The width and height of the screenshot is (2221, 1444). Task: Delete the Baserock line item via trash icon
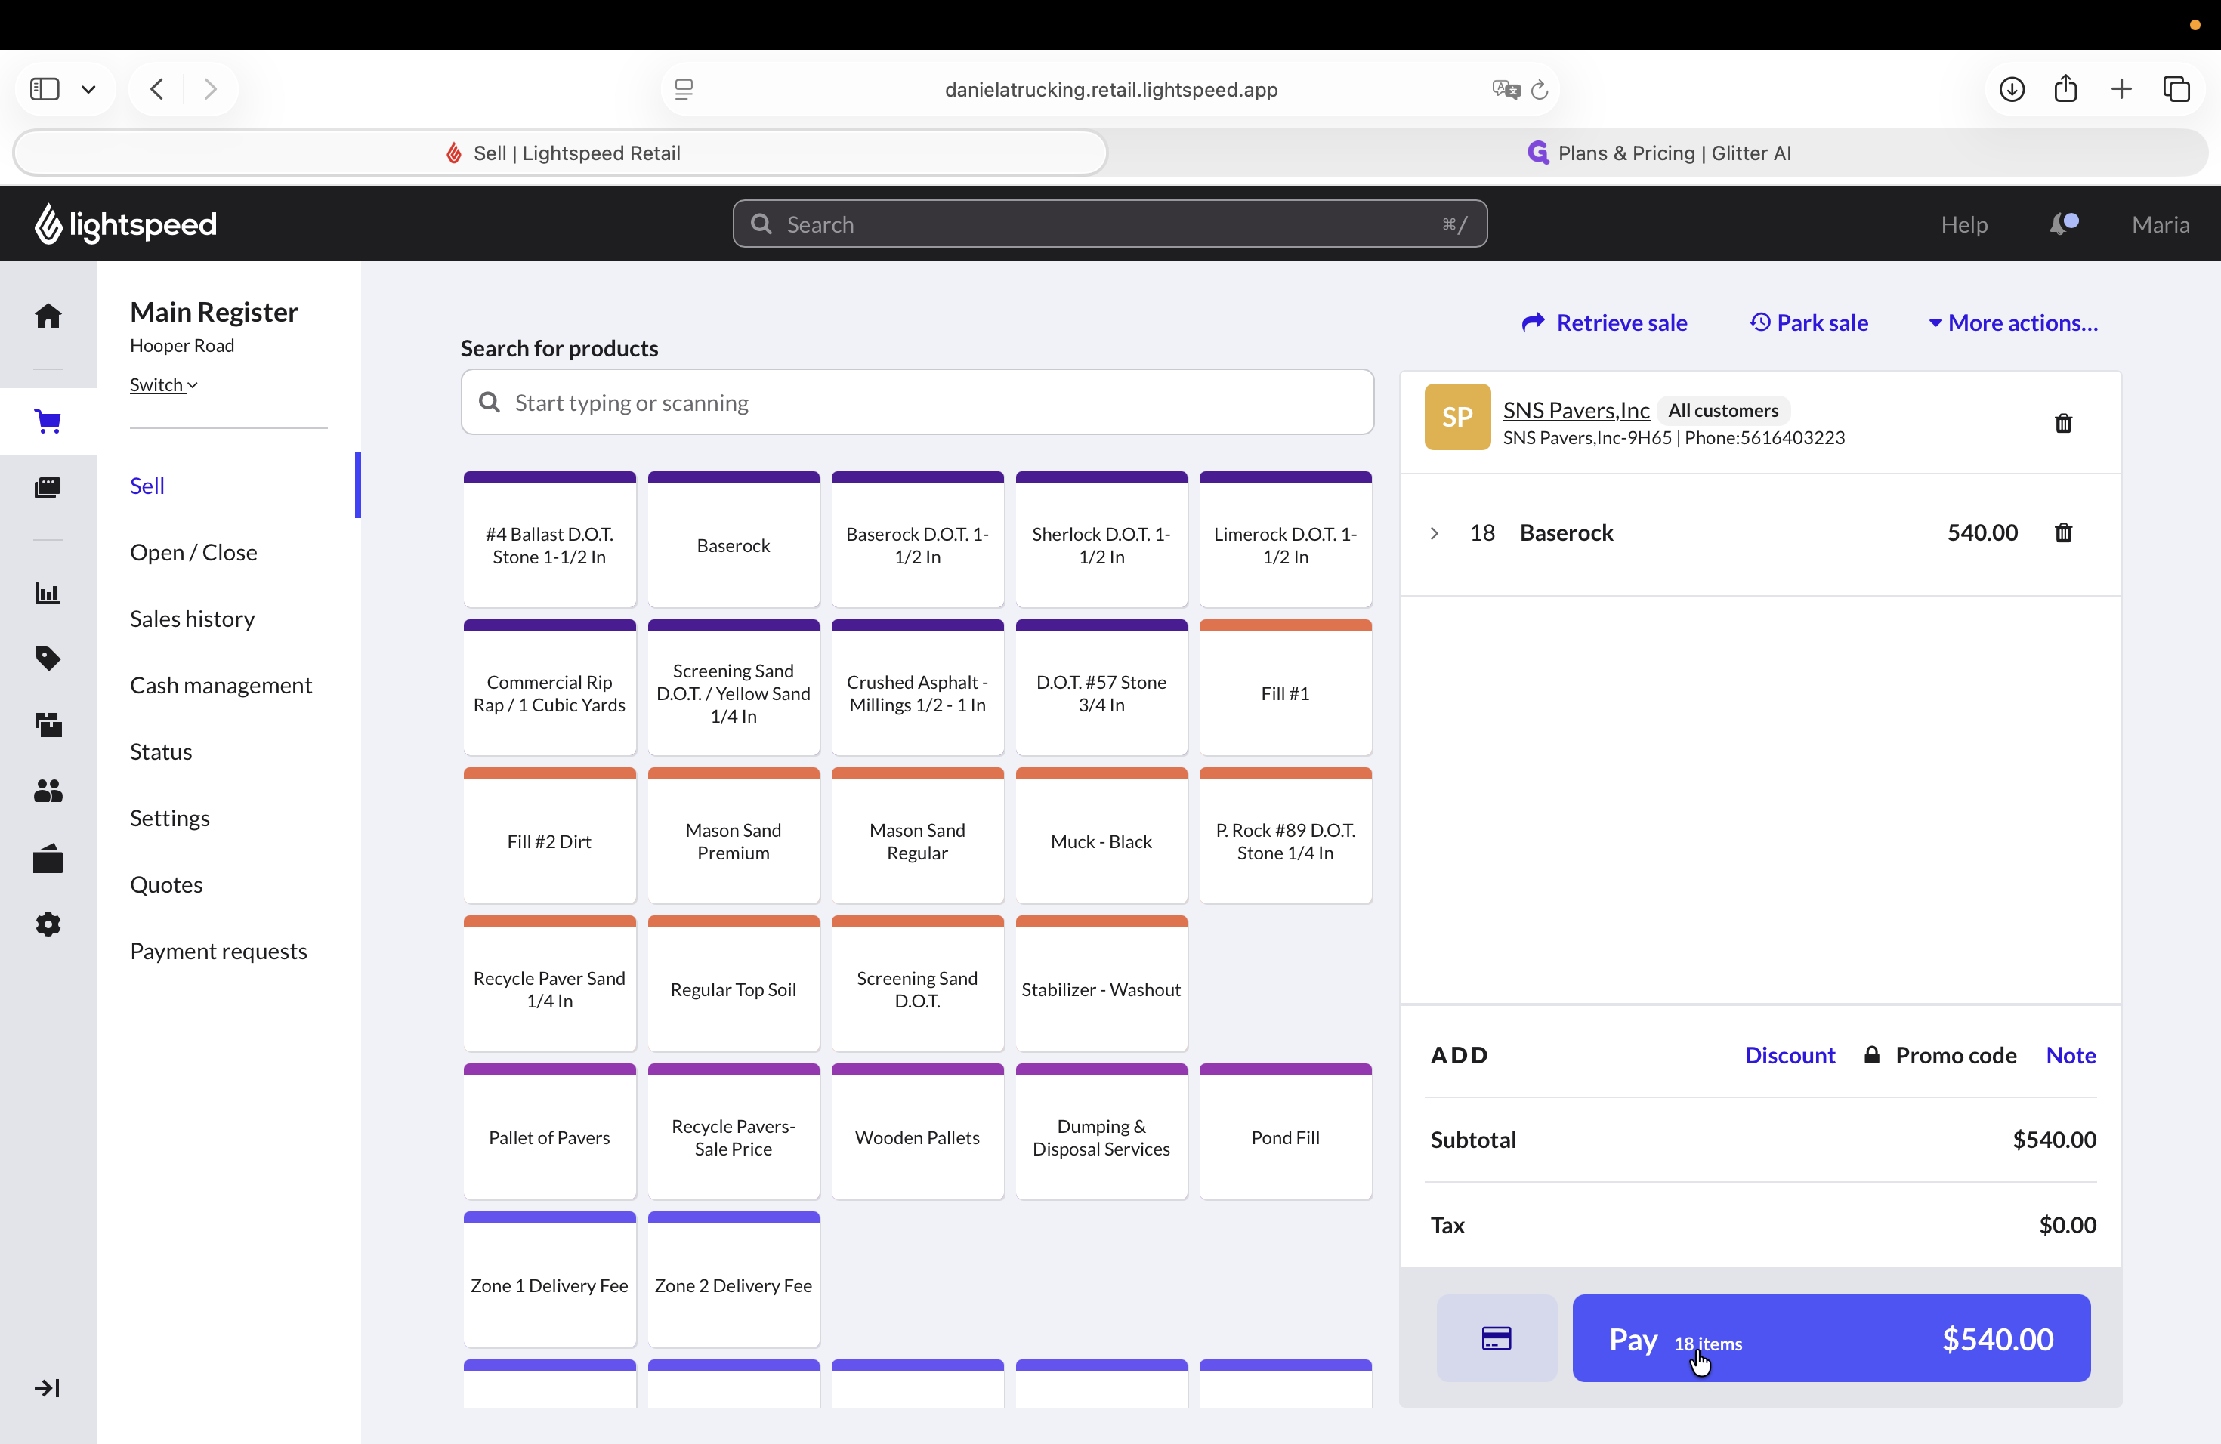click(x=2063, y=532)
